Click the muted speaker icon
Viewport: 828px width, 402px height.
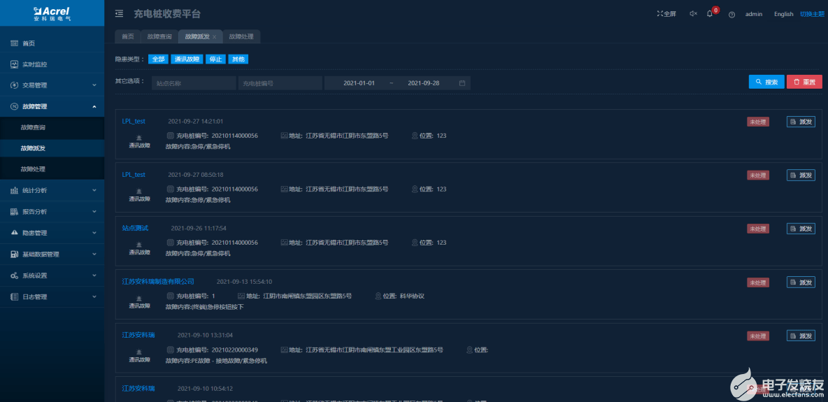tap(693, 14)
